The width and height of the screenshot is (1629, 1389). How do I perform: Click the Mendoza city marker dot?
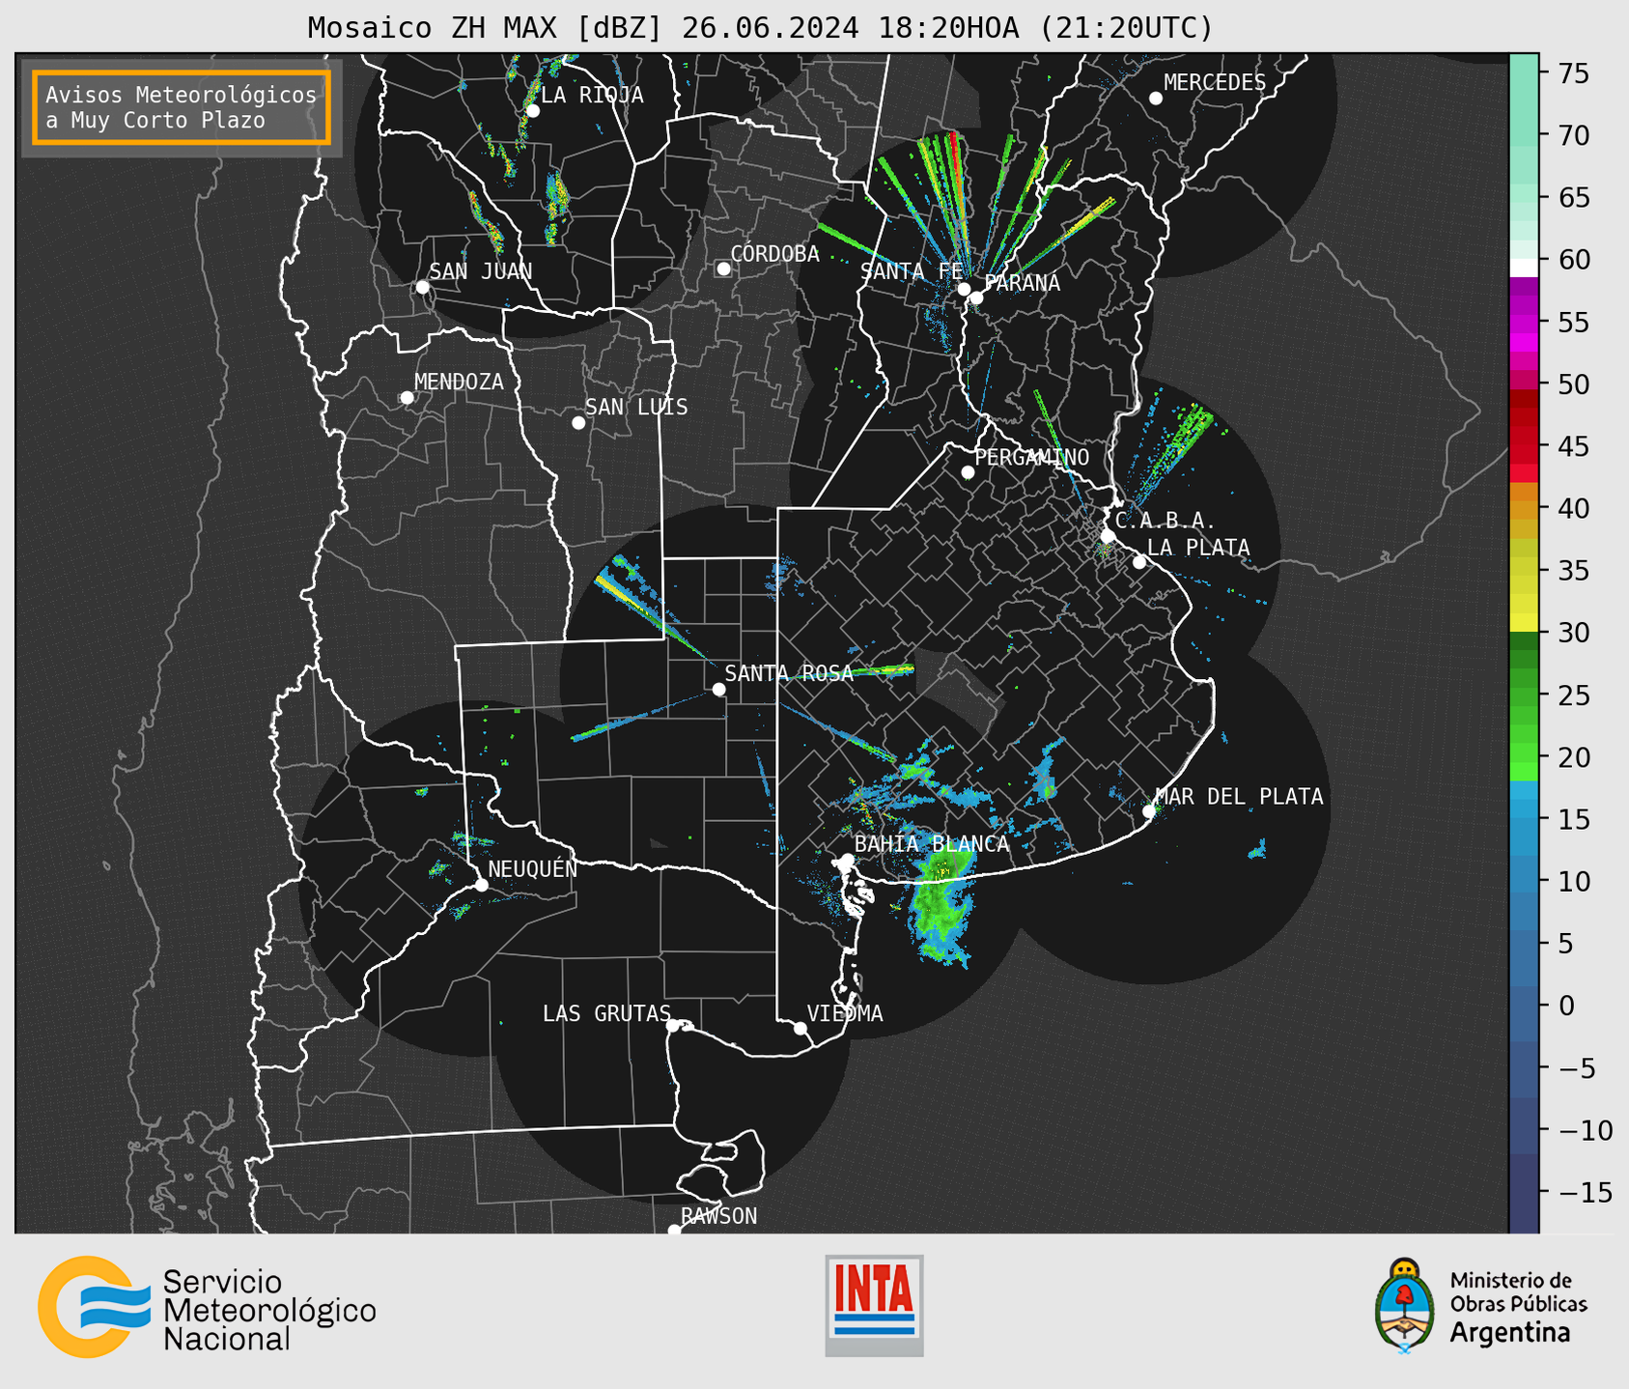click(x=407, y=398)
